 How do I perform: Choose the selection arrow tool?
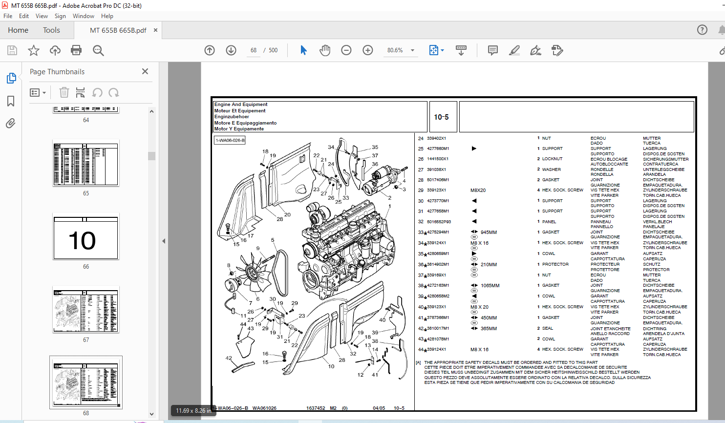(x=303, y=50)
